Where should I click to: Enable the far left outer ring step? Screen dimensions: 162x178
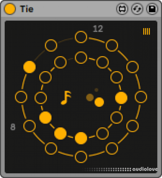coord(21,97)
